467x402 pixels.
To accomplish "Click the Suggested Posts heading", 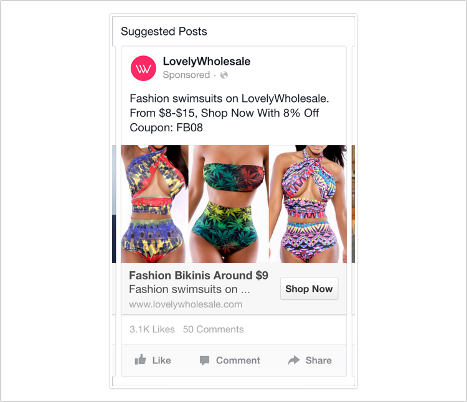I will (x=164, y=32).
